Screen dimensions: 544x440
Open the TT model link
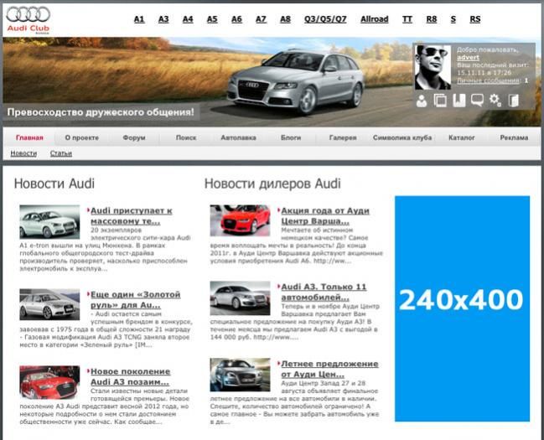[407, 19]
